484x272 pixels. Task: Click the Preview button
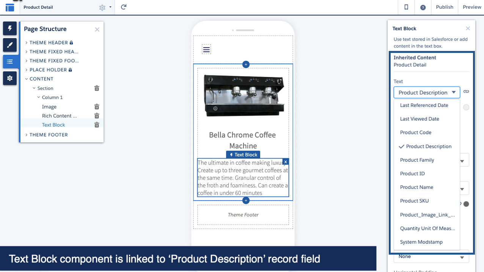click(472, 7)
